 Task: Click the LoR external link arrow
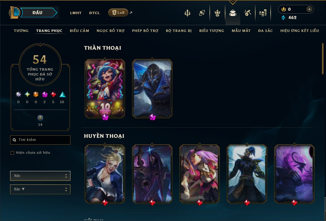coord(131,13)
